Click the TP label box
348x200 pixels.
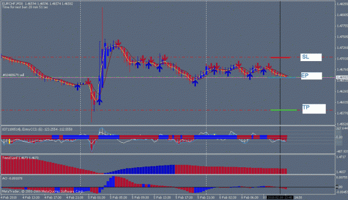(x=314, y=109)
